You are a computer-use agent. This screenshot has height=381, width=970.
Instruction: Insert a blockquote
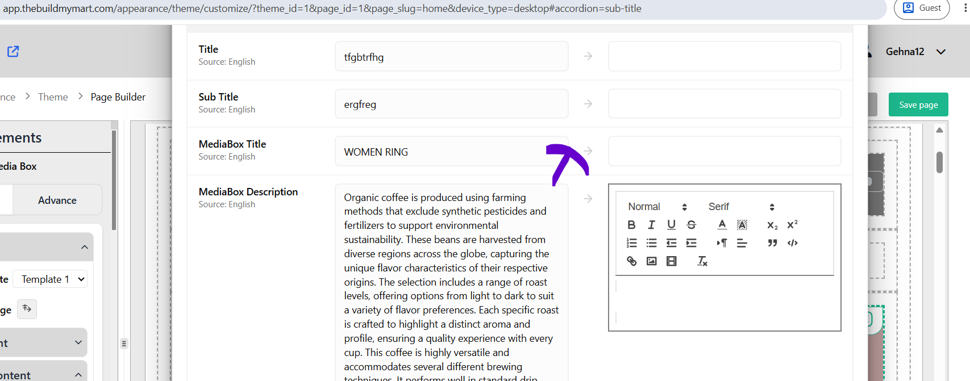772,243
